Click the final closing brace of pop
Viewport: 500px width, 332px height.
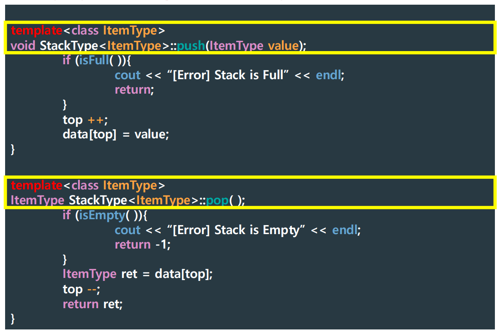tap(13, 318)
